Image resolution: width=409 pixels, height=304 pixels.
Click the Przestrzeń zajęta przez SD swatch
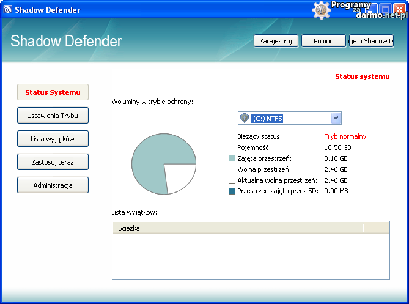(x=232, y=191)
